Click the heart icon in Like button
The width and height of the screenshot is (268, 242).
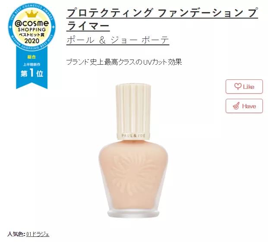[x=238, y=86]
